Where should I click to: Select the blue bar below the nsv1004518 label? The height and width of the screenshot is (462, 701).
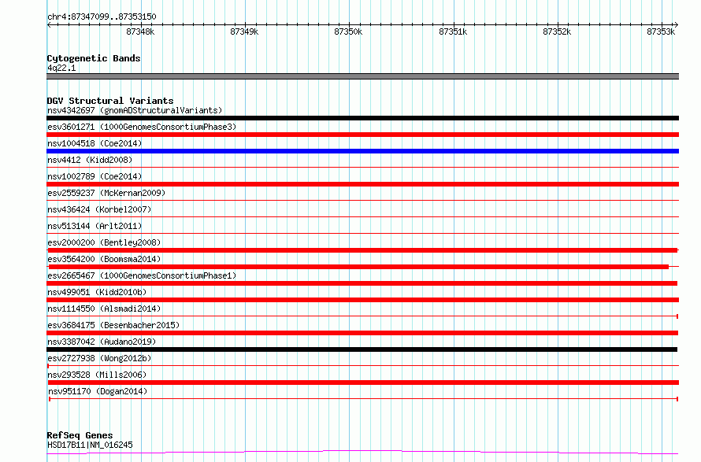click(362, 151)
